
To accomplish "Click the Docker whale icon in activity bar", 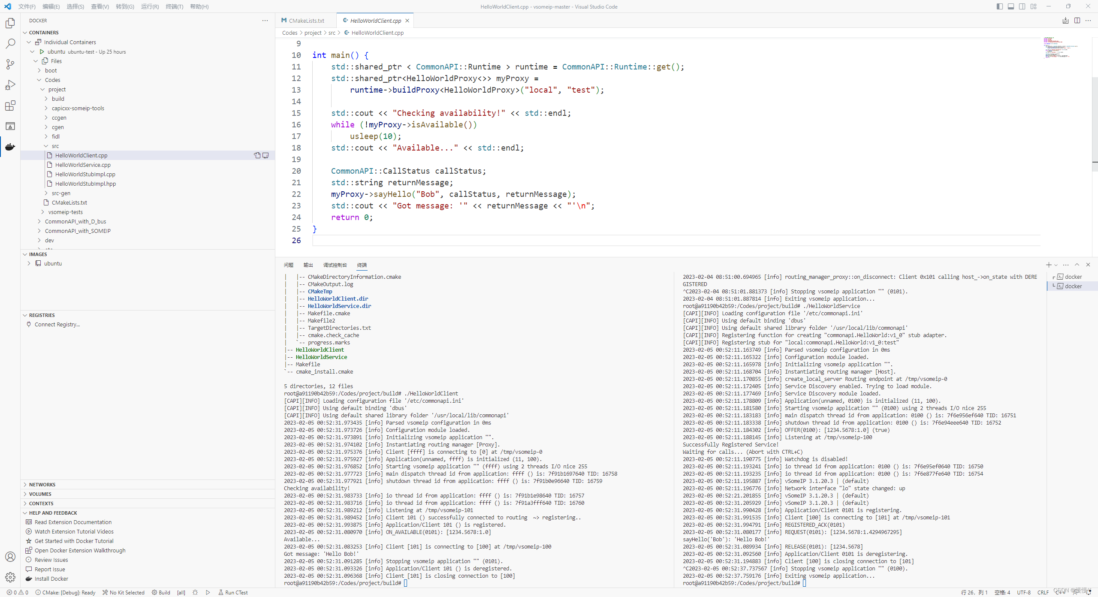I will point(10,147).
